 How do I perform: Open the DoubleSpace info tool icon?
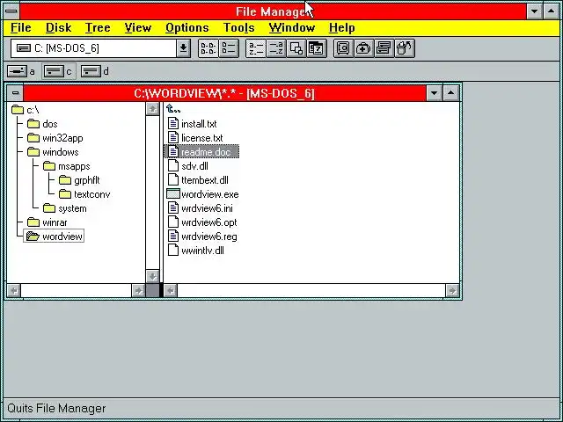click(384, 48)
